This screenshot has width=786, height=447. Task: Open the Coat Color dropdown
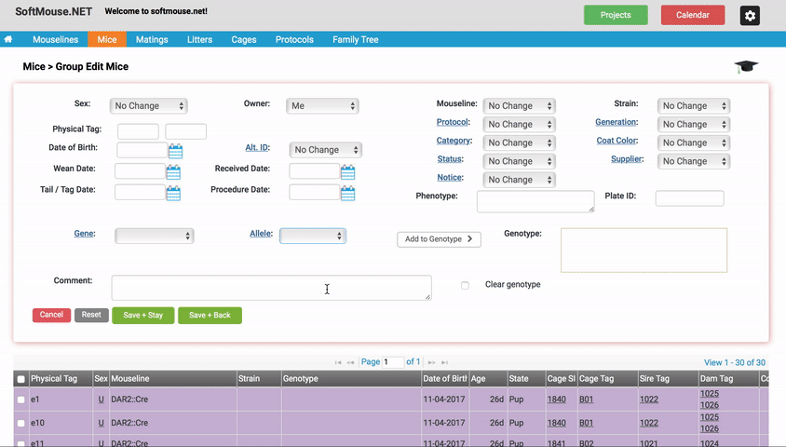[693, 142]
